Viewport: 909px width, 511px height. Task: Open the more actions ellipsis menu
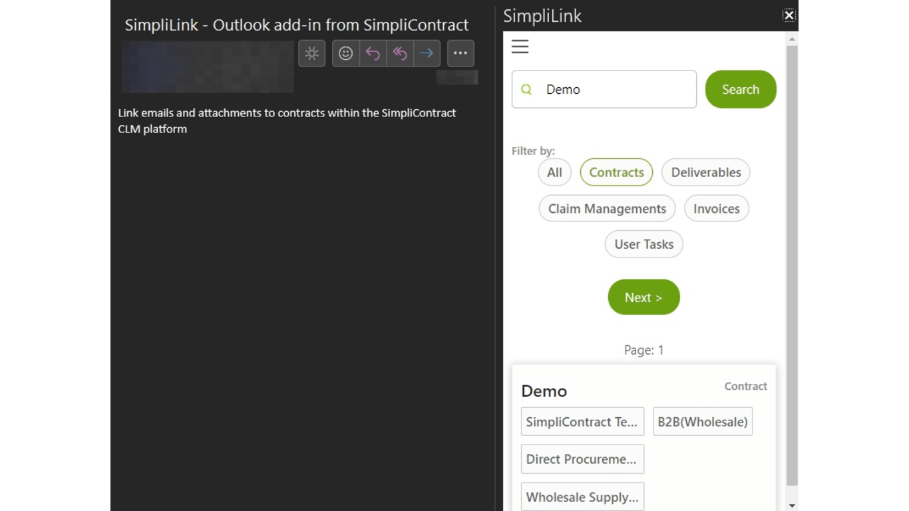(460, 54)
